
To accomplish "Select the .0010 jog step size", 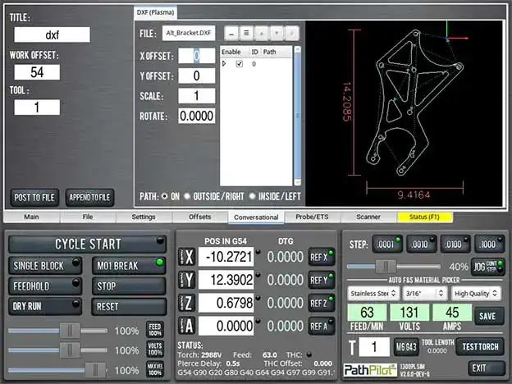I will coord(422,244).
